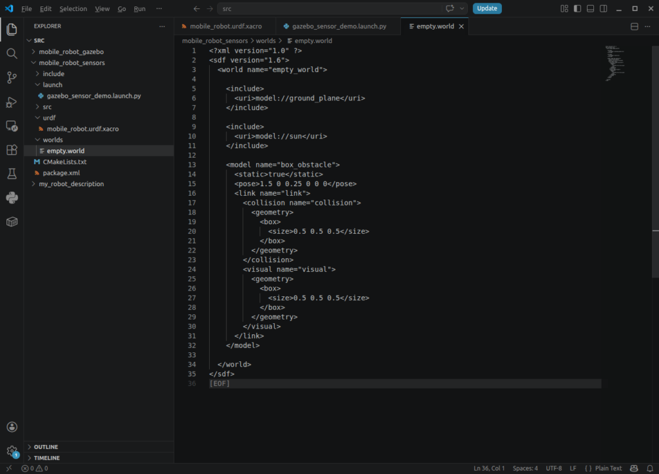Click worlds in the breadcrumb path
Screen dimensions: 659x474
click(x=266, y=41)
